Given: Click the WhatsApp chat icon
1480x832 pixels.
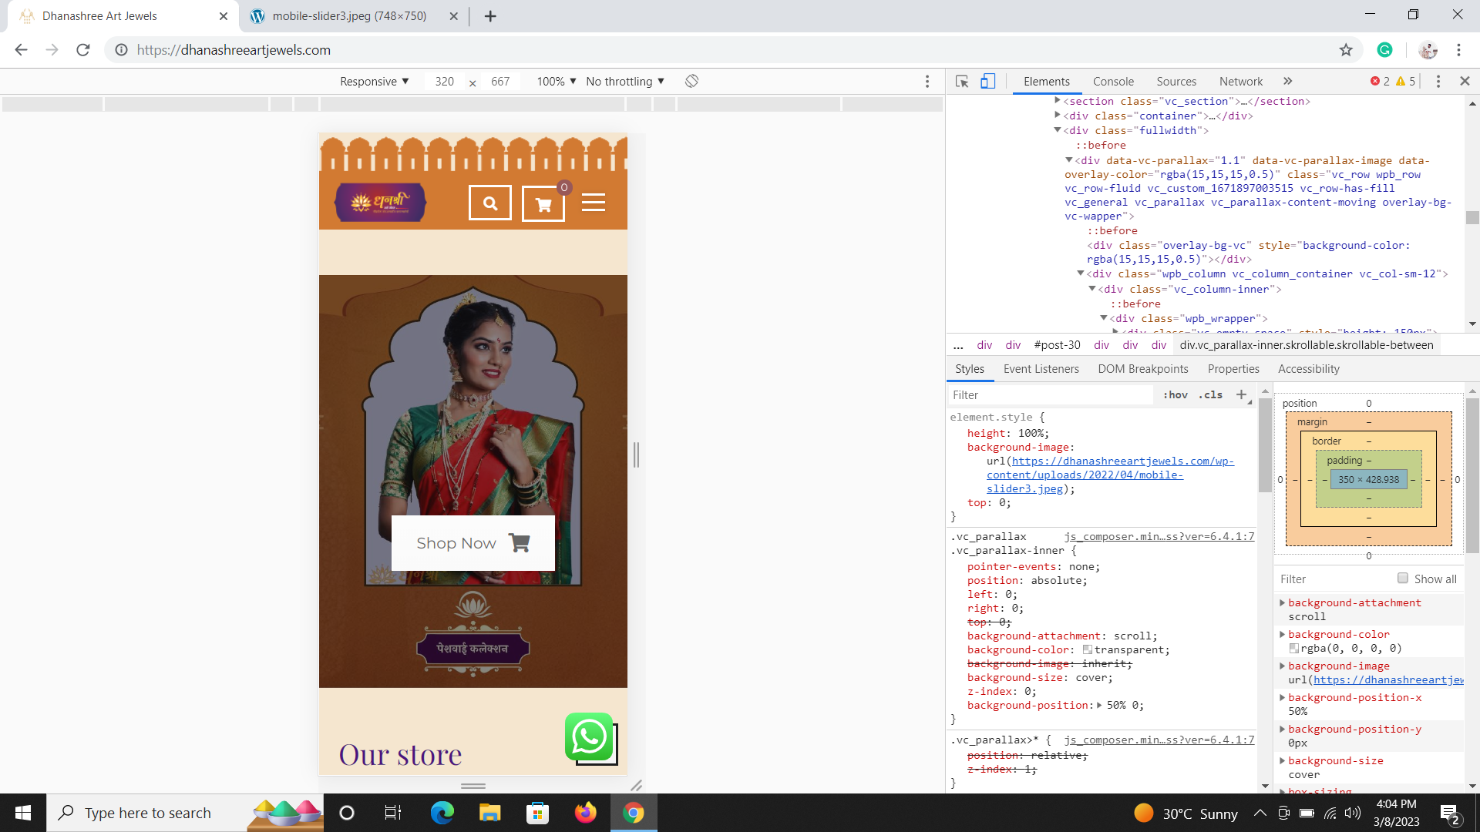Looking at the screenshot, I should point(589,737).
